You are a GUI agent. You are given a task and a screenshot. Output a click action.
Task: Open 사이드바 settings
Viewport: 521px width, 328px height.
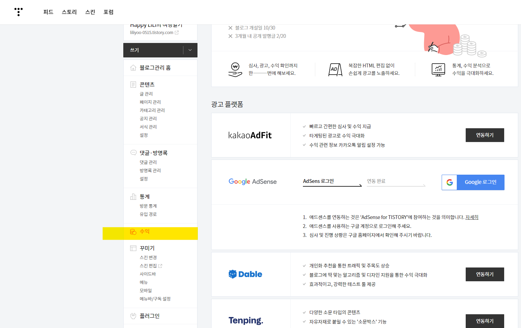pos(148,274)
